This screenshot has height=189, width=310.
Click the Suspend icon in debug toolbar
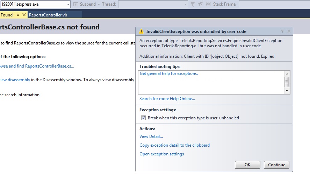[x=76, y=4]
